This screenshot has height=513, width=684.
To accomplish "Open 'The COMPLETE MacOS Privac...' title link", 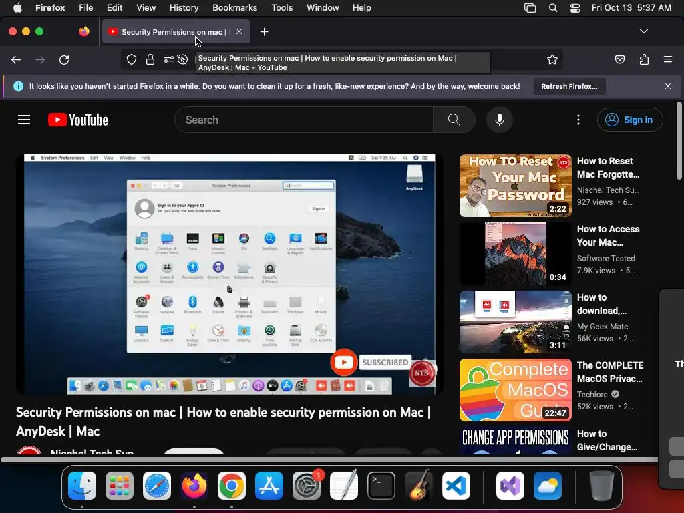I will [x=610, y=371].
